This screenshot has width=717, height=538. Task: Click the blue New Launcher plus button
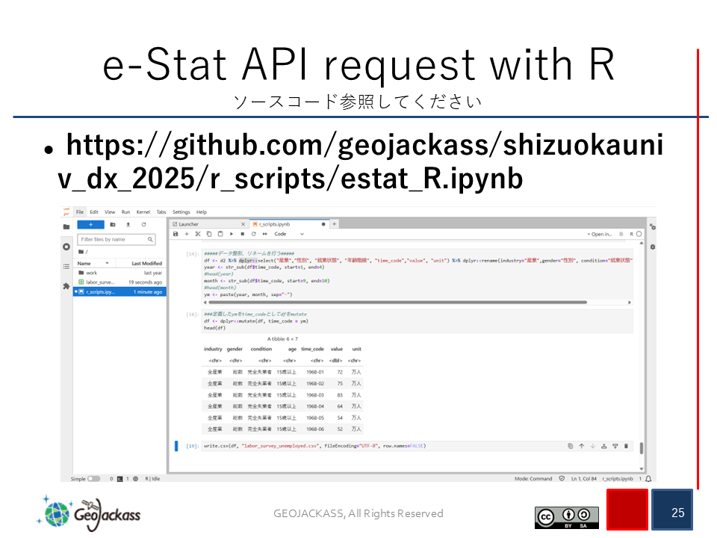(x=90, y=224)
